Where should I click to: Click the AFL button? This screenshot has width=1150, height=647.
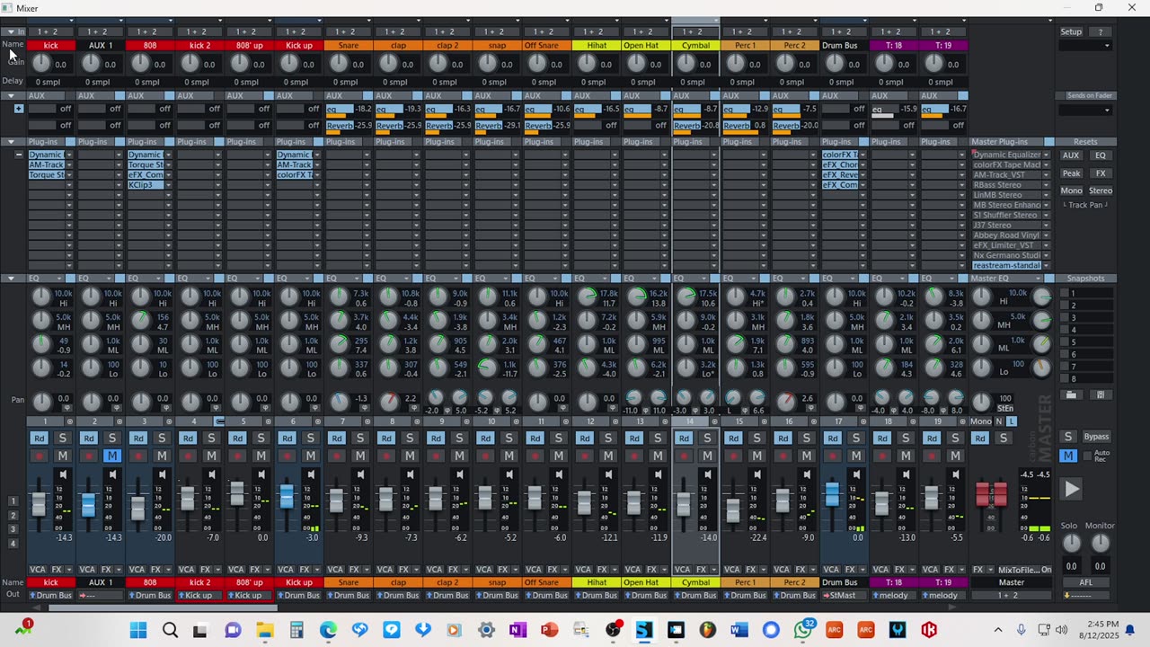[1086, 582]
